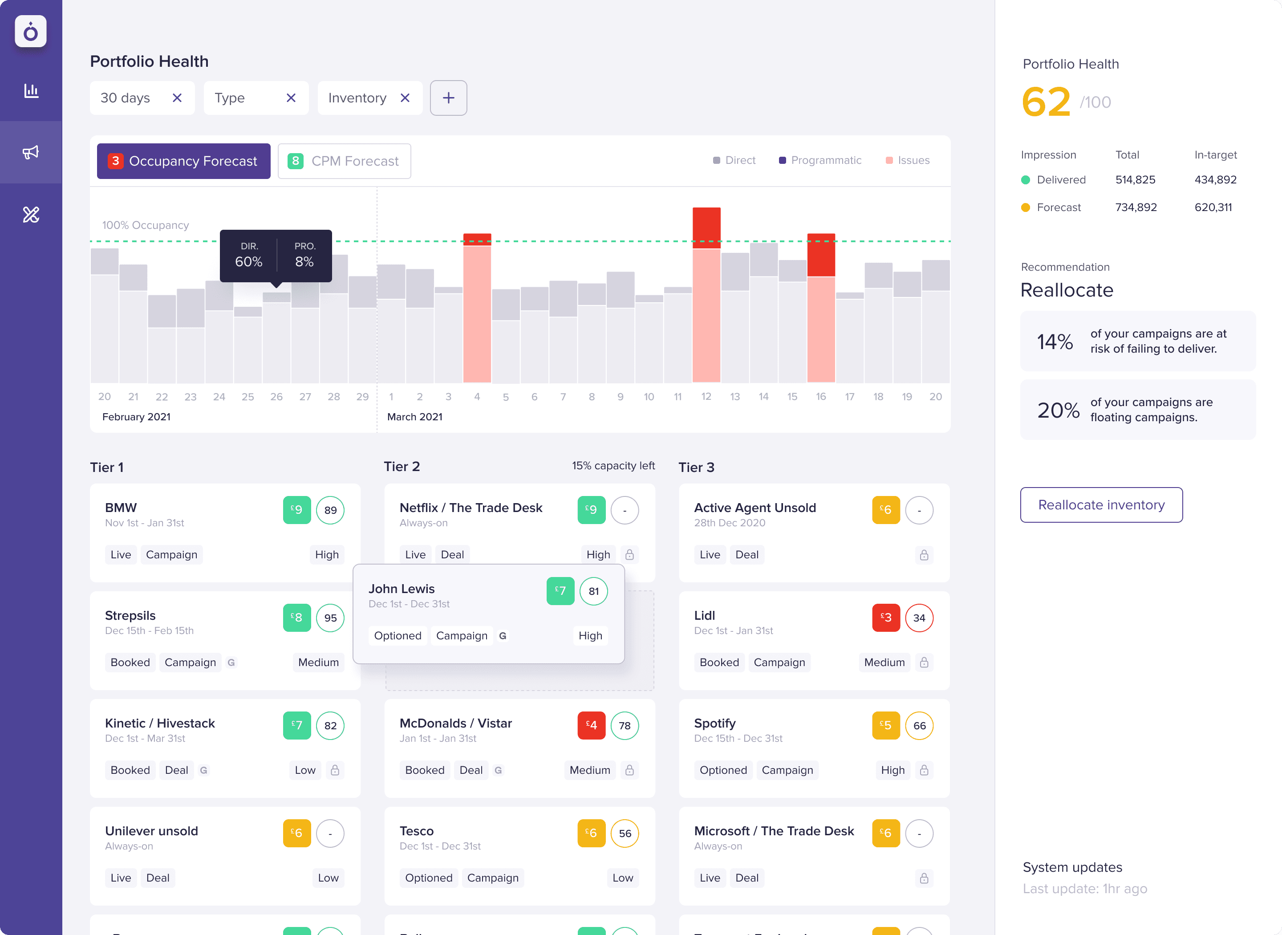Select the Occupancy Forecast tab
The height and width of the screenshot is (935, 1282).
click(x=183, y=161)
